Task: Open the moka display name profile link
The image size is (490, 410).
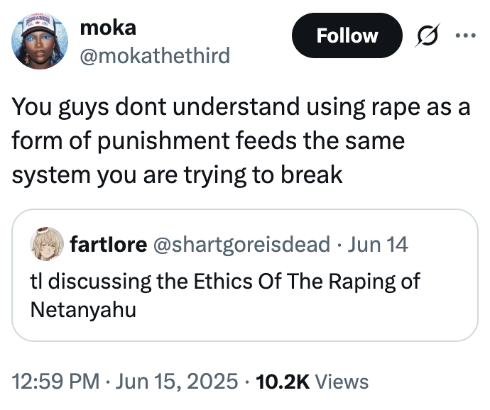Action: pos(109,27)
